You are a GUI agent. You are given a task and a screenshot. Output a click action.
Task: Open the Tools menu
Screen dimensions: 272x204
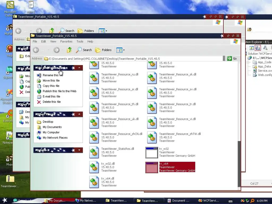[x=80, y=41]
